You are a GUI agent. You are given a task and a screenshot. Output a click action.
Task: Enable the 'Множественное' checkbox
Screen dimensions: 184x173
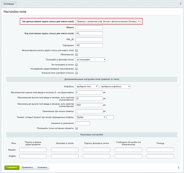77,50
